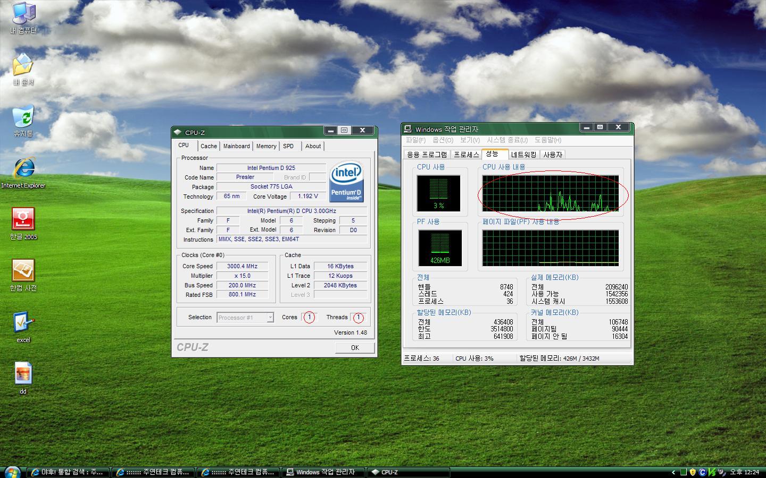Open the 파일(F) menu
This screenshot has height=478, width=766.
415,140
